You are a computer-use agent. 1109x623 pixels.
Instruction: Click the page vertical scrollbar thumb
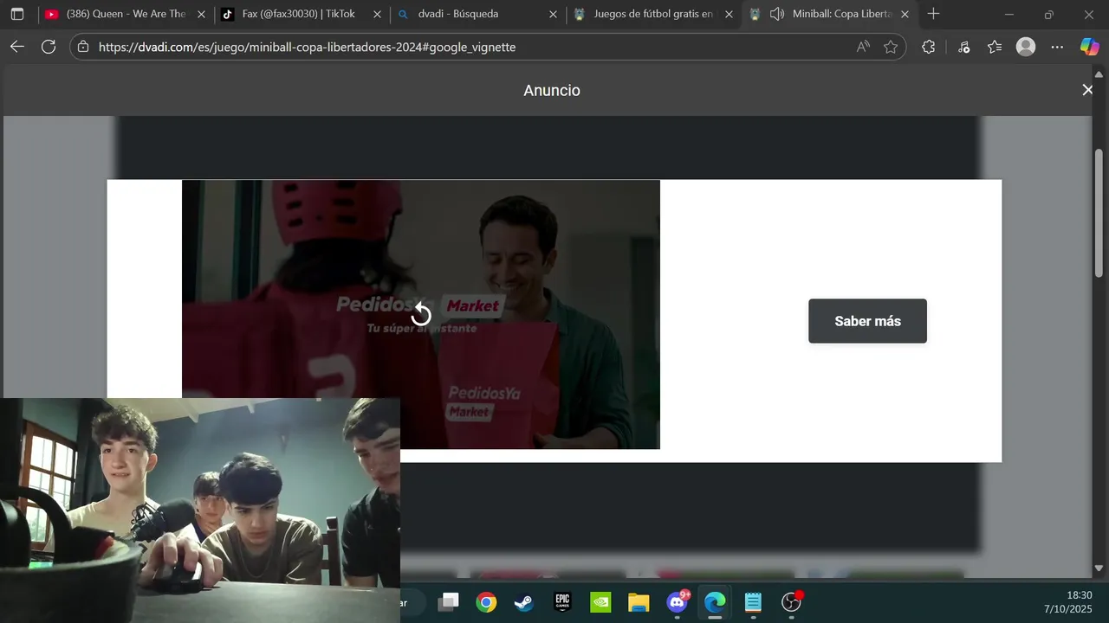pos(1099,213)
